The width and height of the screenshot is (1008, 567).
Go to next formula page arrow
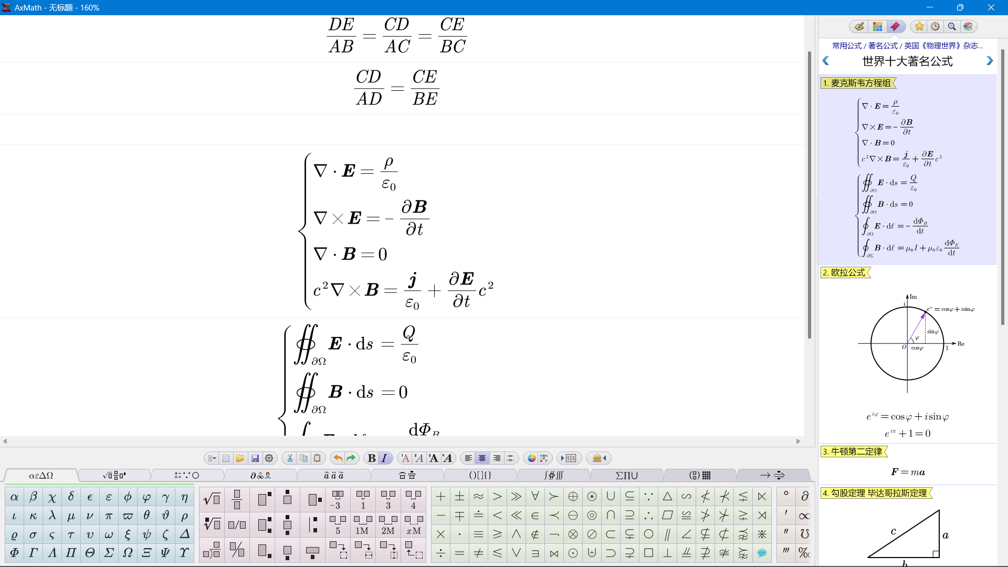[x=990, y=61]
